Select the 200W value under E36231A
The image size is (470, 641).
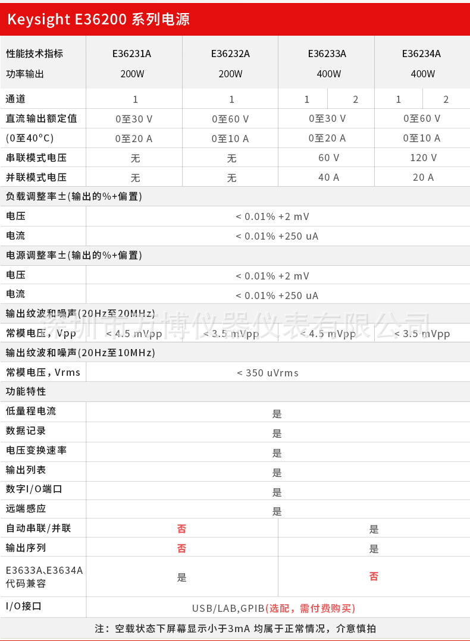(132, 74)
